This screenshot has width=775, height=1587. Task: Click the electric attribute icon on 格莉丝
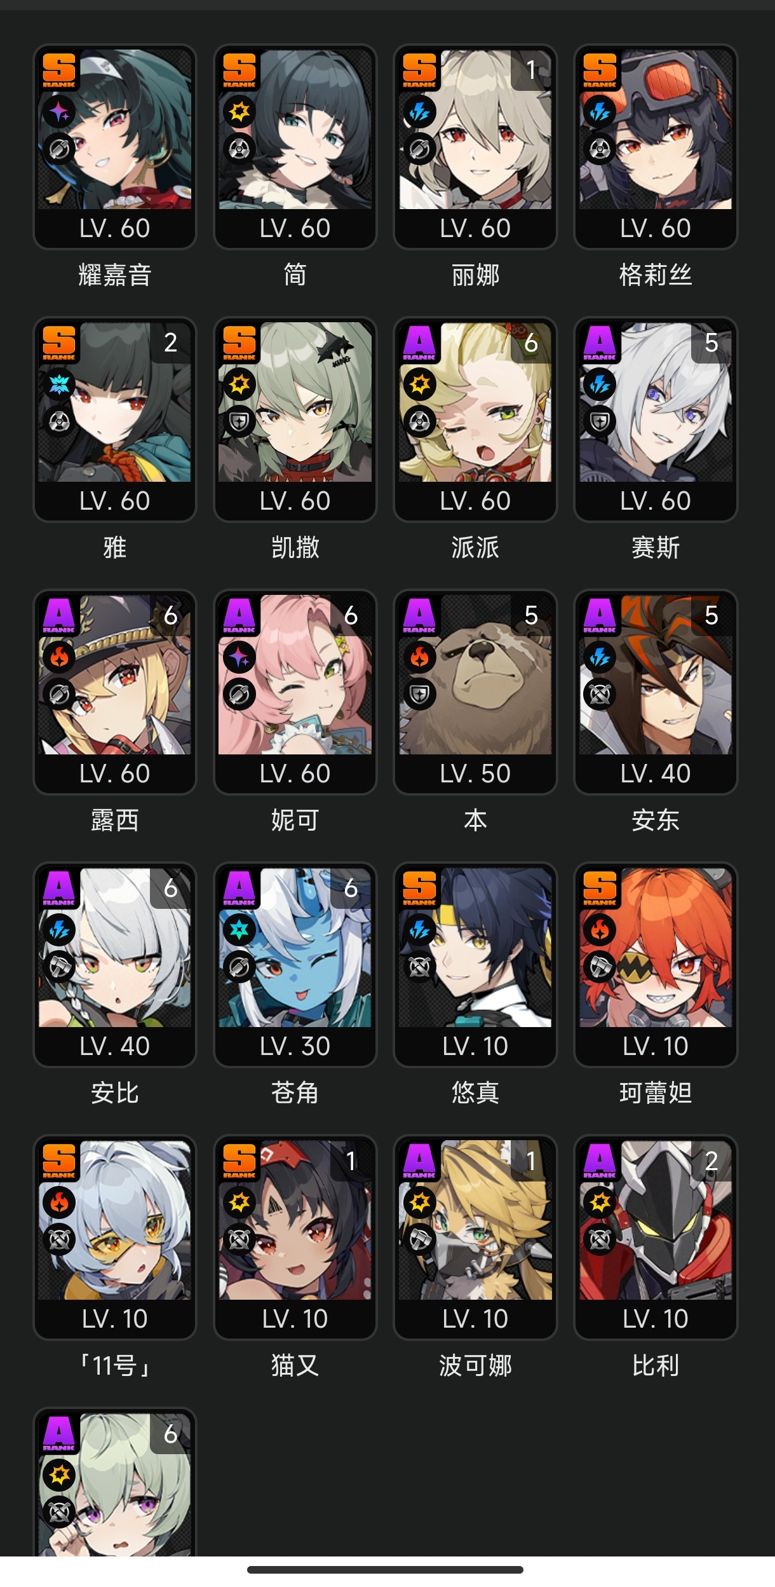(x=600, y=112)
